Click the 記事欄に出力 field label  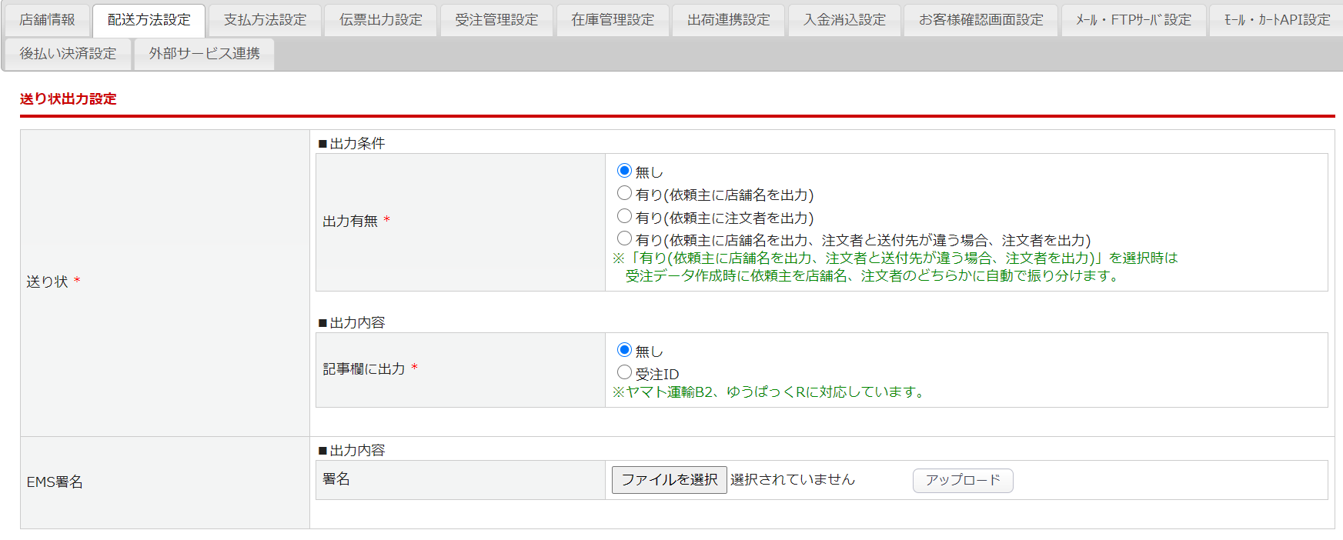pos(364,369)
